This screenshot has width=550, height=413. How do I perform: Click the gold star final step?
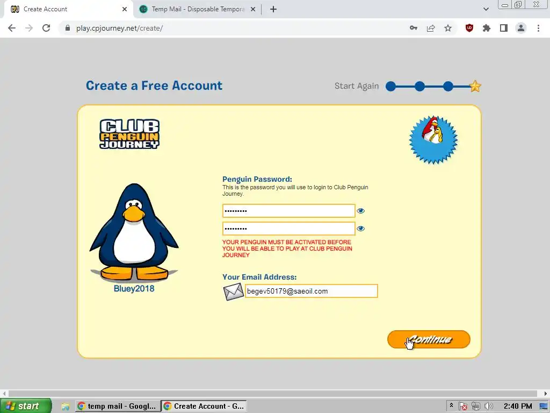click(475, 86)
